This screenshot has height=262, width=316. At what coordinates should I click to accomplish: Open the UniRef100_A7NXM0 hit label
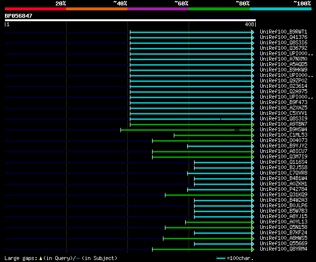pos(283,59)
